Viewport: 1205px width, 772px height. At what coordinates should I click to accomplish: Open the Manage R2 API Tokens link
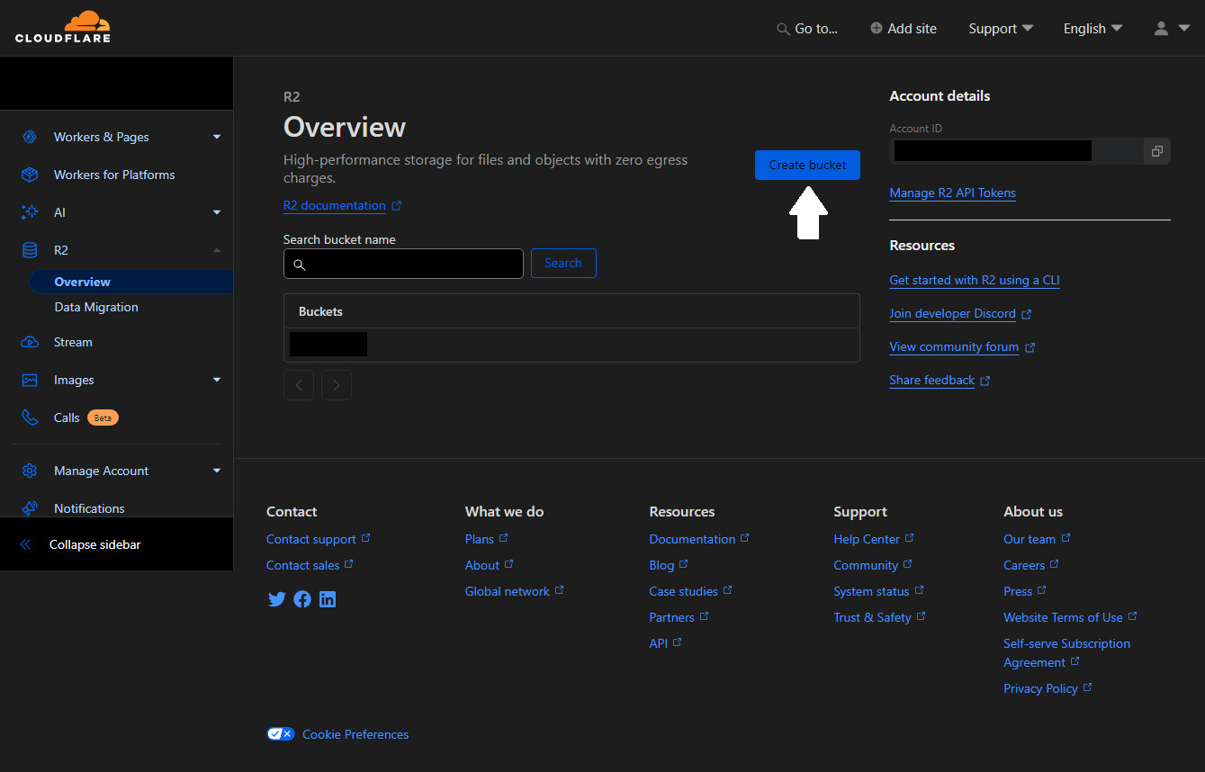click(x=952, y=193)
